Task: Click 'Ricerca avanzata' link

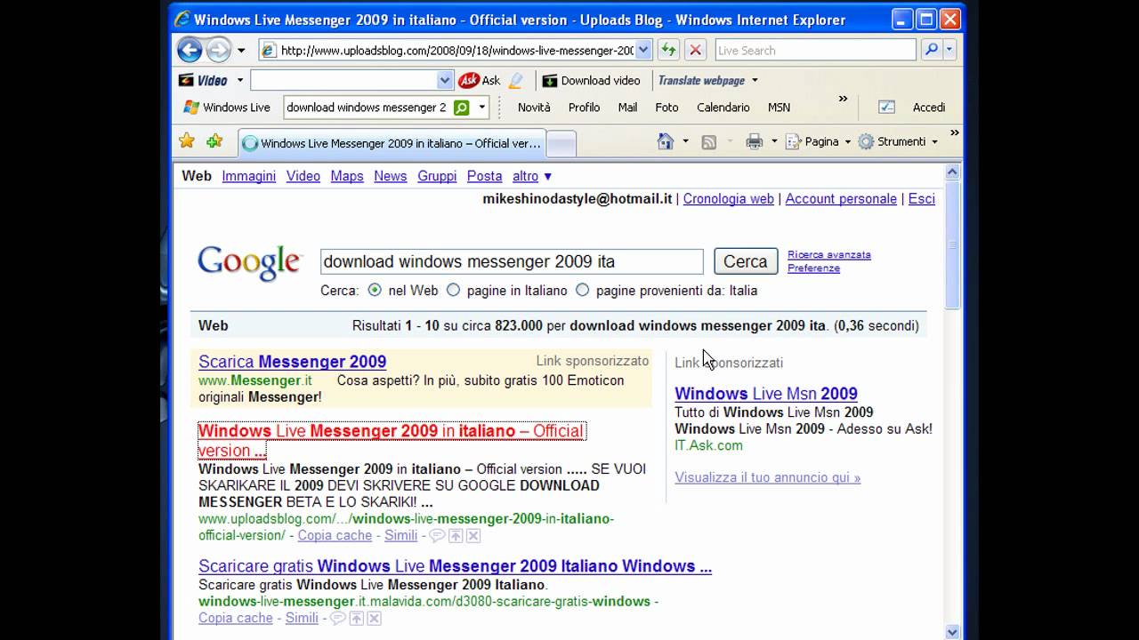Action: tap(829, 254)
